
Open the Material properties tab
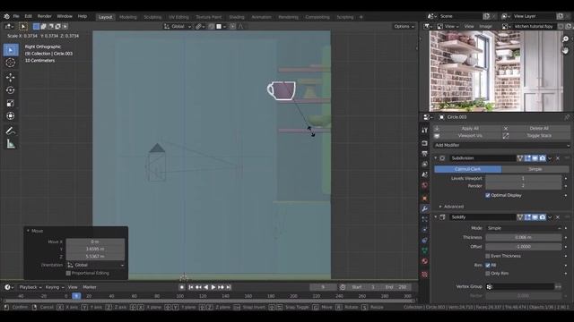coord(424,261)
